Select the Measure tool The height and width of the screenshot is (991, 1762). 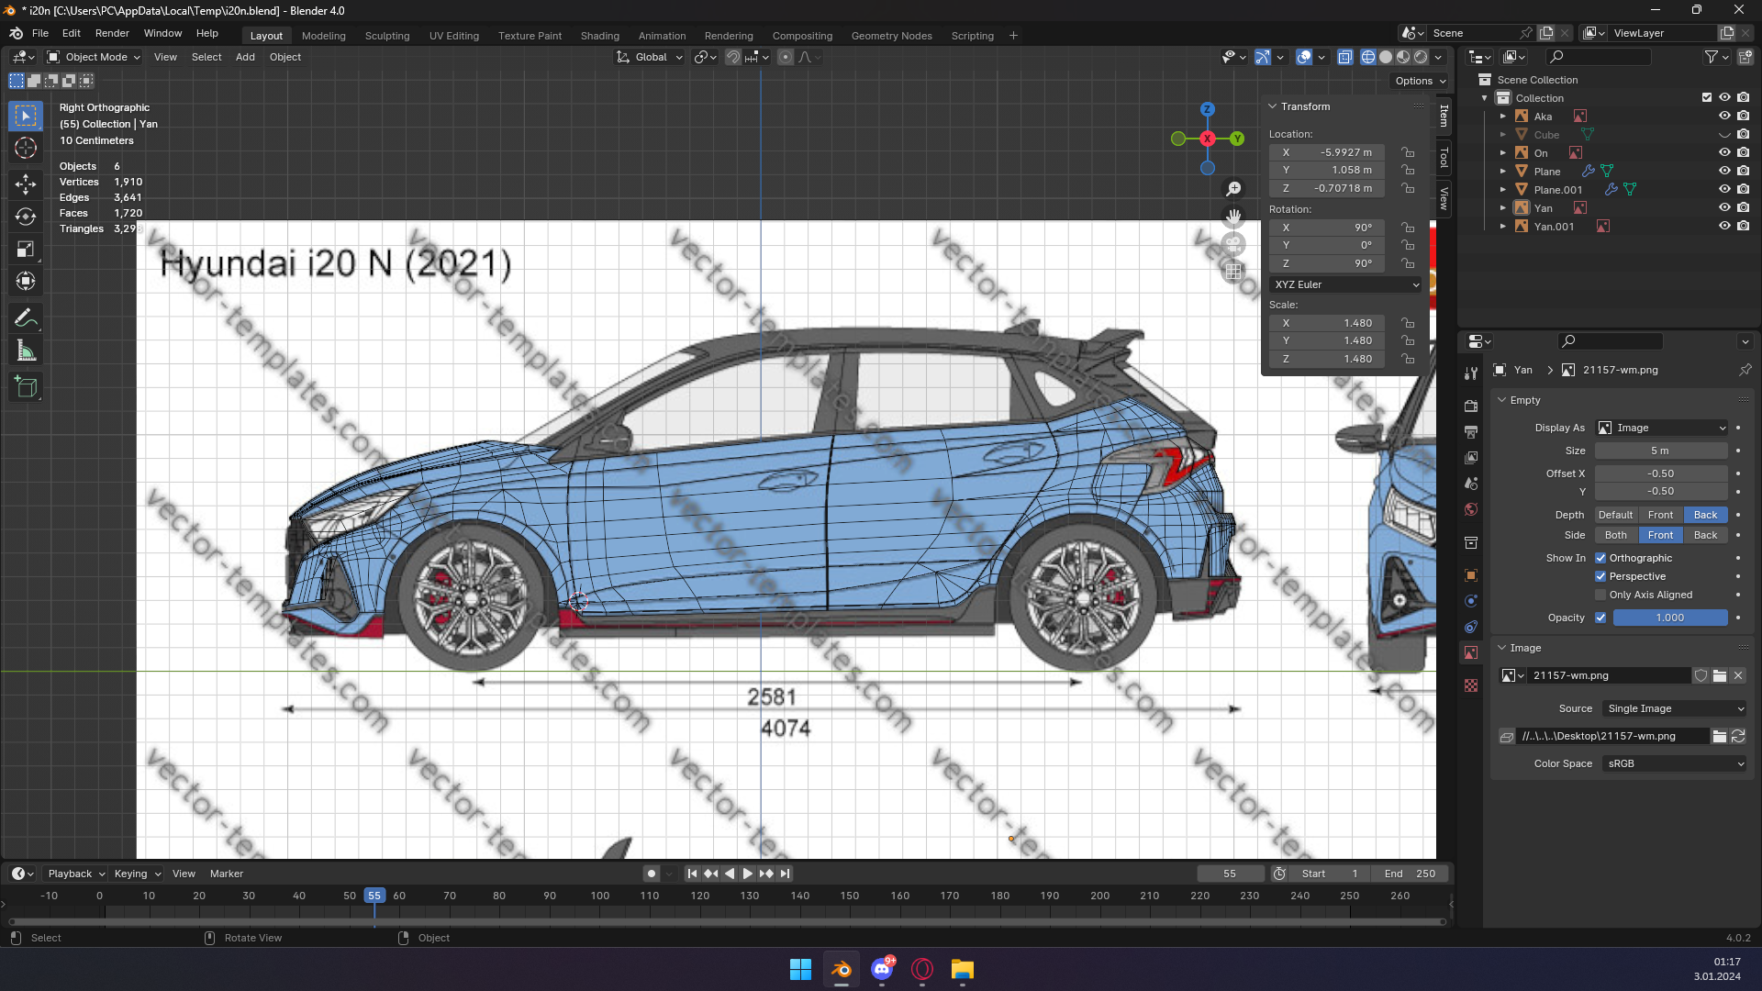(x=26, y=351)
